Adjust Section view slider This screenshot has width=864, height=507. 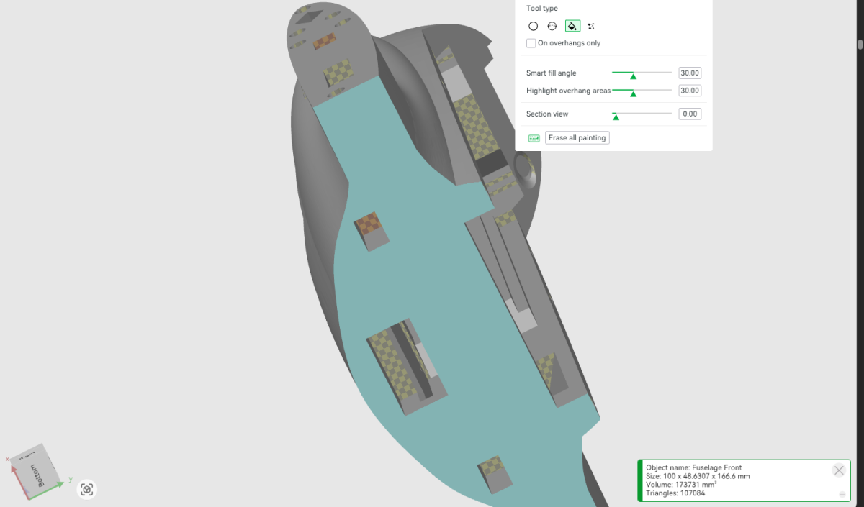(x=642, y=114)
